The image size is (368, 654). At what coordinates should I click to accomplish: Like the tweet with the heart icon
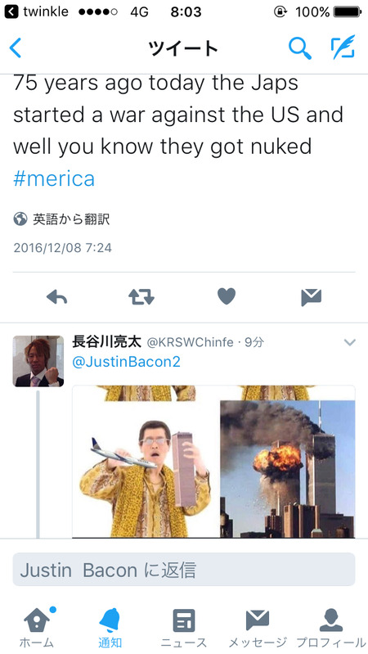pyautogui.click(x=227, y=296)
